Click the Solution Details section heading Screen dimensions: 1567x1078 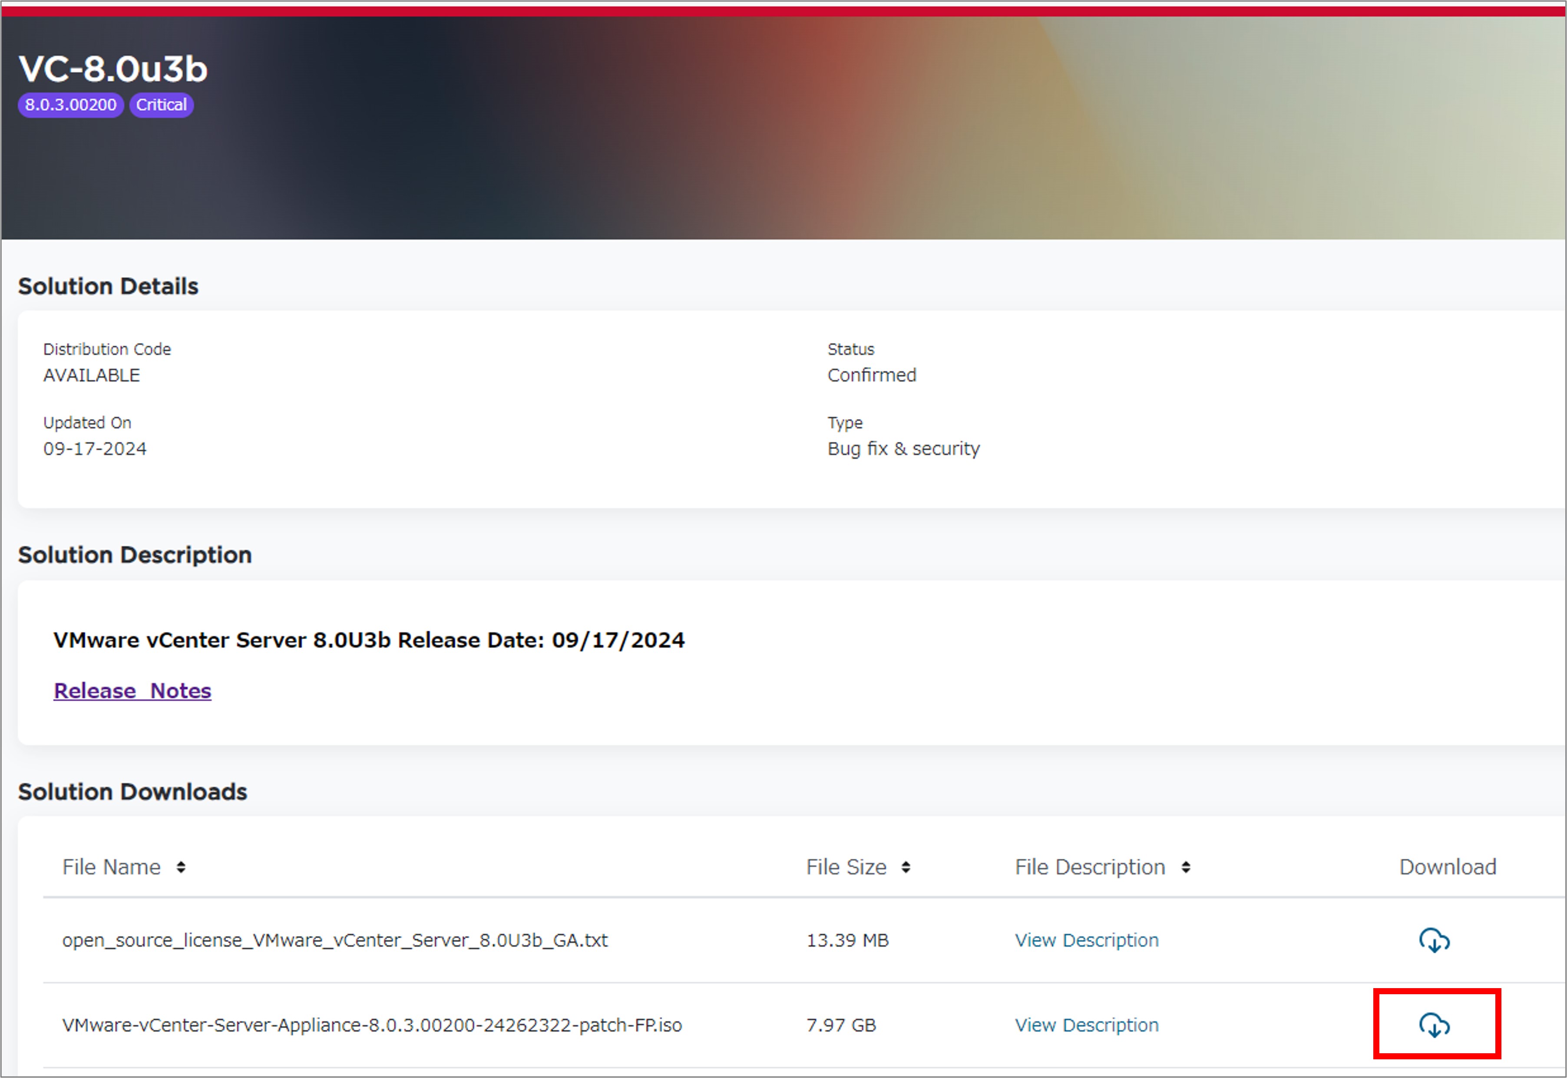pos(108,287)
